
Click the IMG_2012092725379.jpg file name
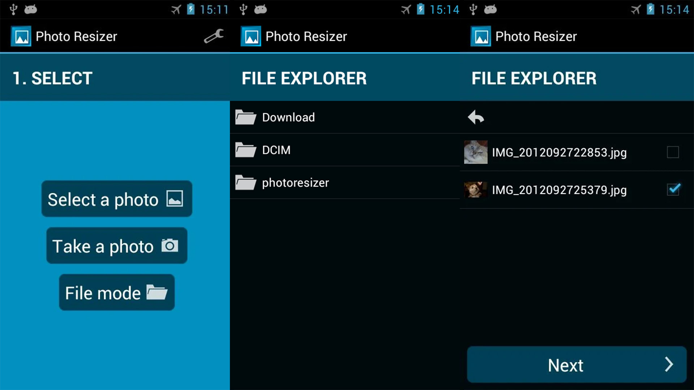559,190
